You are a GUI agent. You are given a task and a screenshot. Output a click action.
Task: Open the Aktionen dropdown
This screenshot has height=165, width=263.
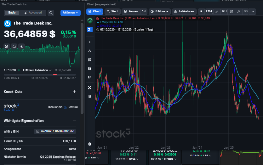click(71, 13)
